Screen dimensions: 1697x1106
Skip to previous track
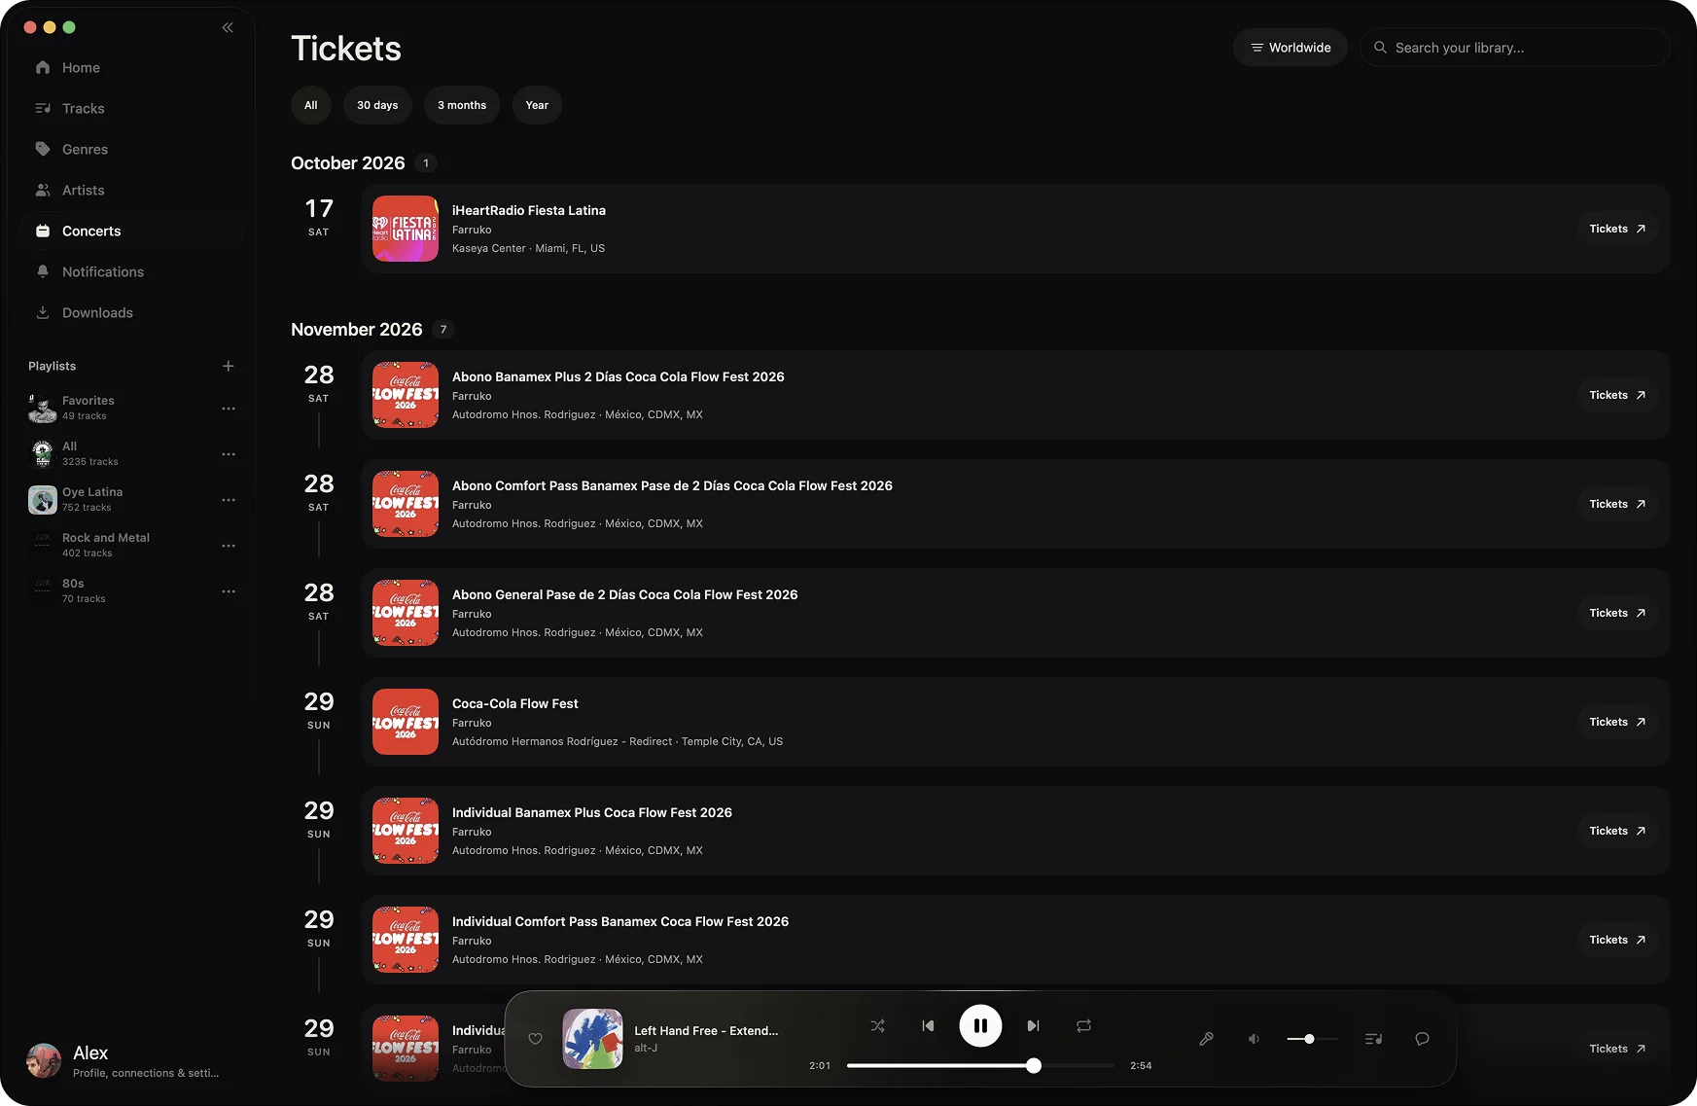pyautogui.click(x=928, y=1025)
